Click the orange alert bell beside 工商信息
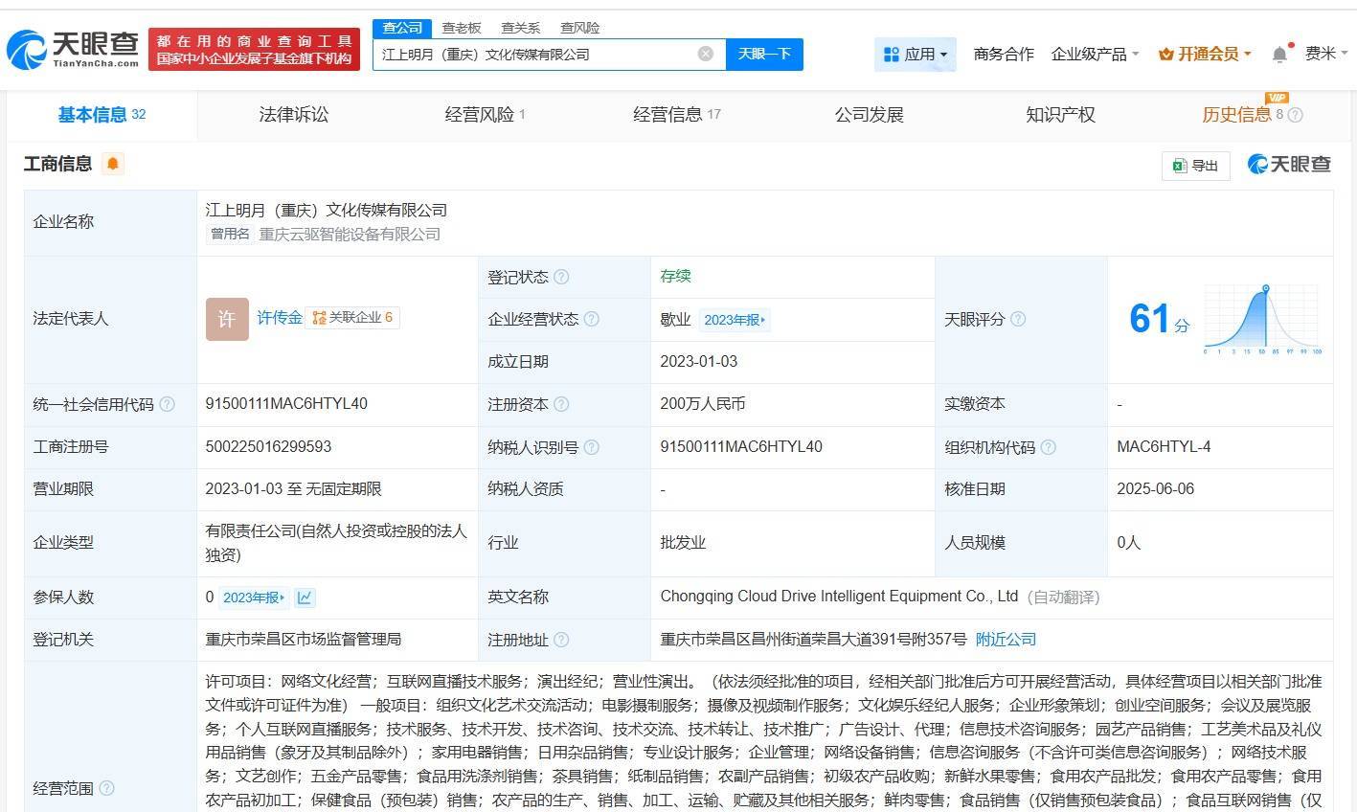The width and height of the screenshot is (1357, 812). pos(112,164)
